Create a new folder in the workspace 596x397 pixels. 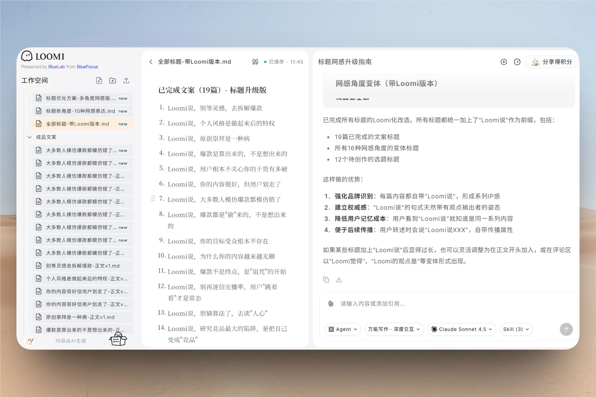pyautogui.click(x=113, y=80)
